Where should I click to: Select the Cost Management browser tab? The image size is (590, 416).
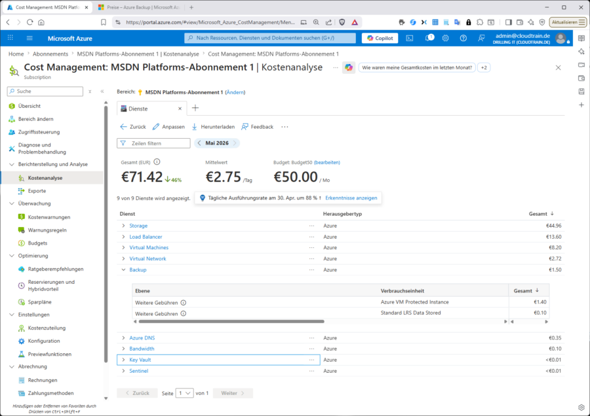point(47,7)
